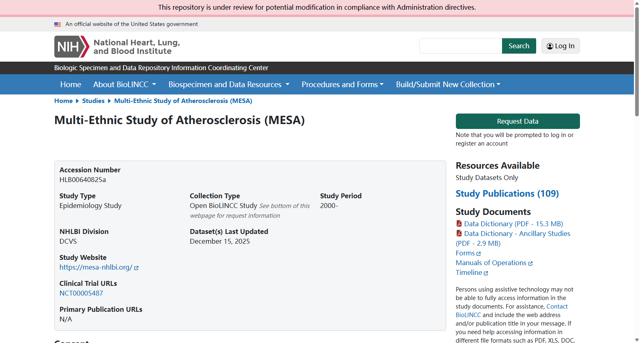
Task: Click the Multi-Ethnic Study of Atherosclerosis heading
Action: pos(180,120)
